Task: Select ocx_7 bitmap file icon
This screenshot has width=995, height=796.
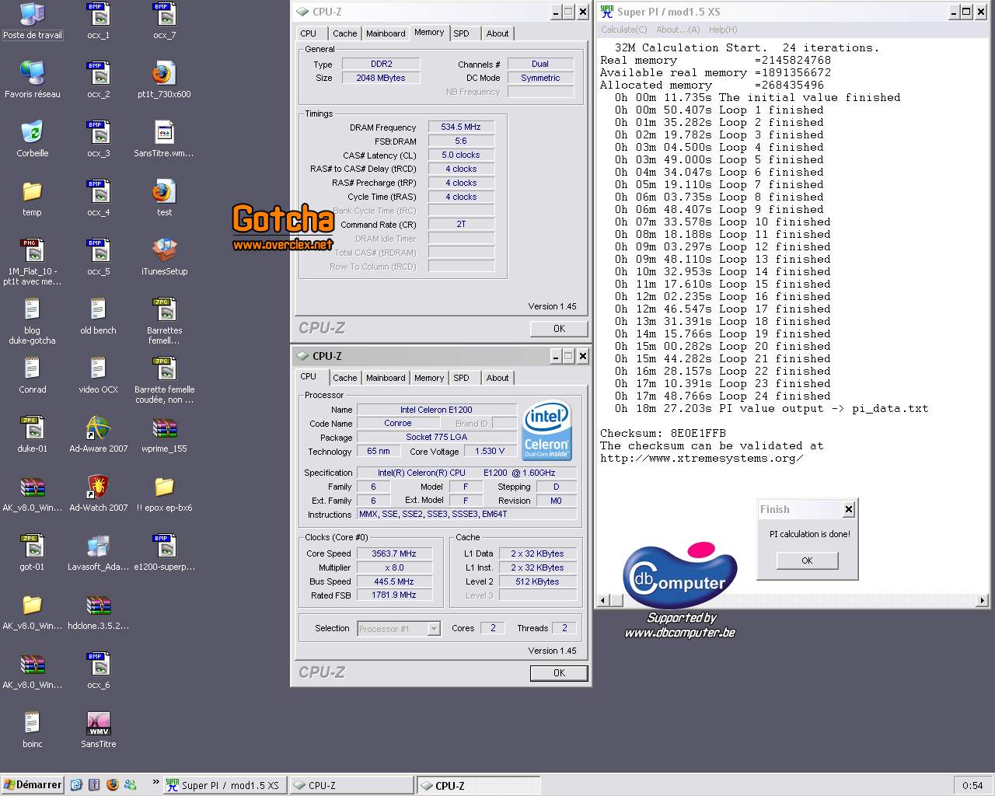Action: click(164, 21)
